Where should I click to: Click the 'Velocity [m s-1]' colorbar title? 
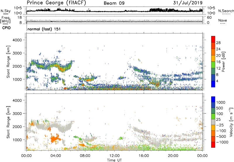(x=231, y=122)
